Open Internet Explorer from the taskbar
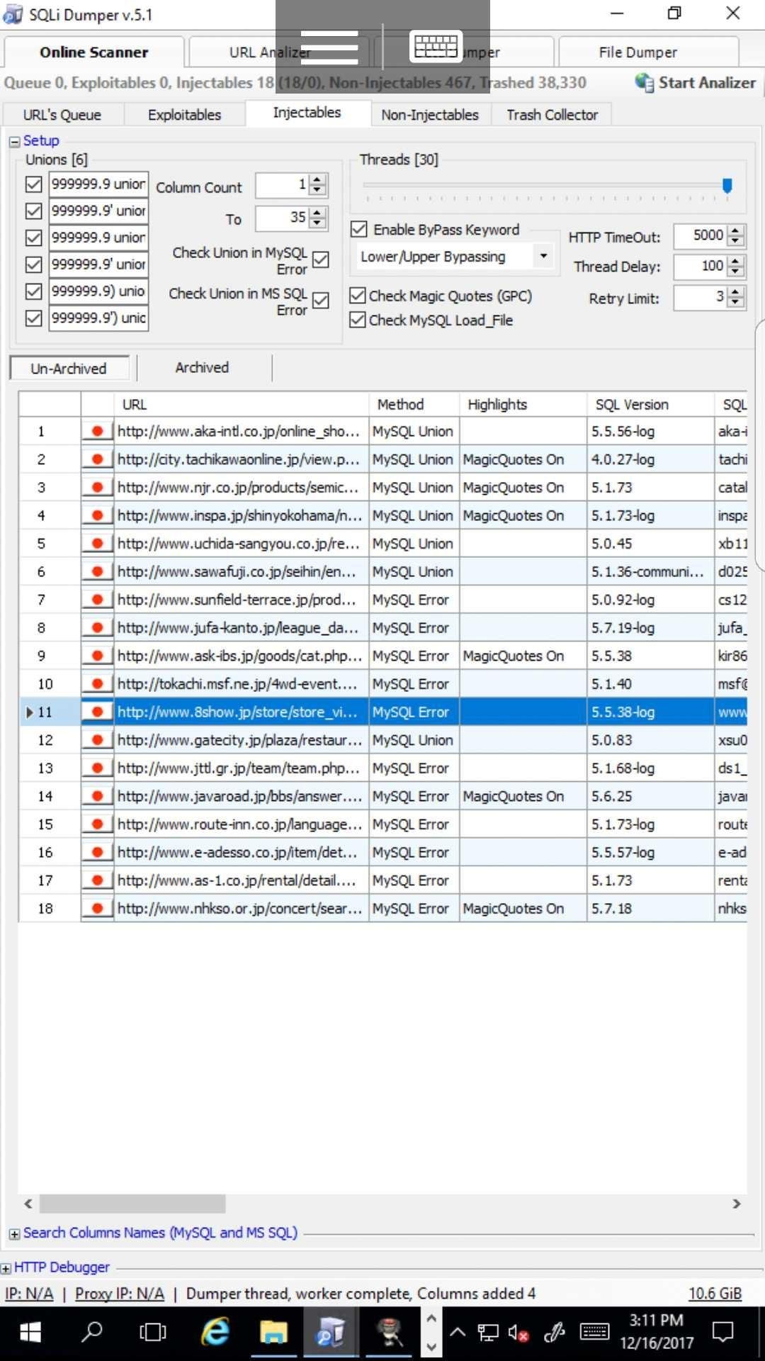765x1361 pixels. (215, 1333)
